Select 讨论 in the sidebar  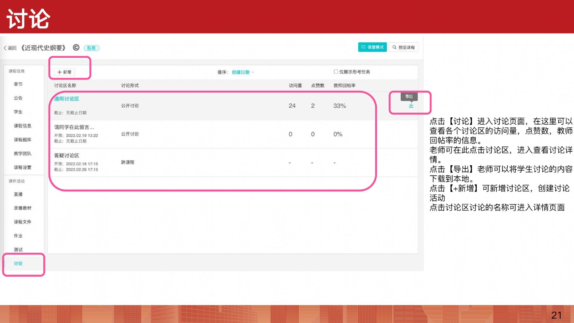pyautogui.click(x=18, y=263)
